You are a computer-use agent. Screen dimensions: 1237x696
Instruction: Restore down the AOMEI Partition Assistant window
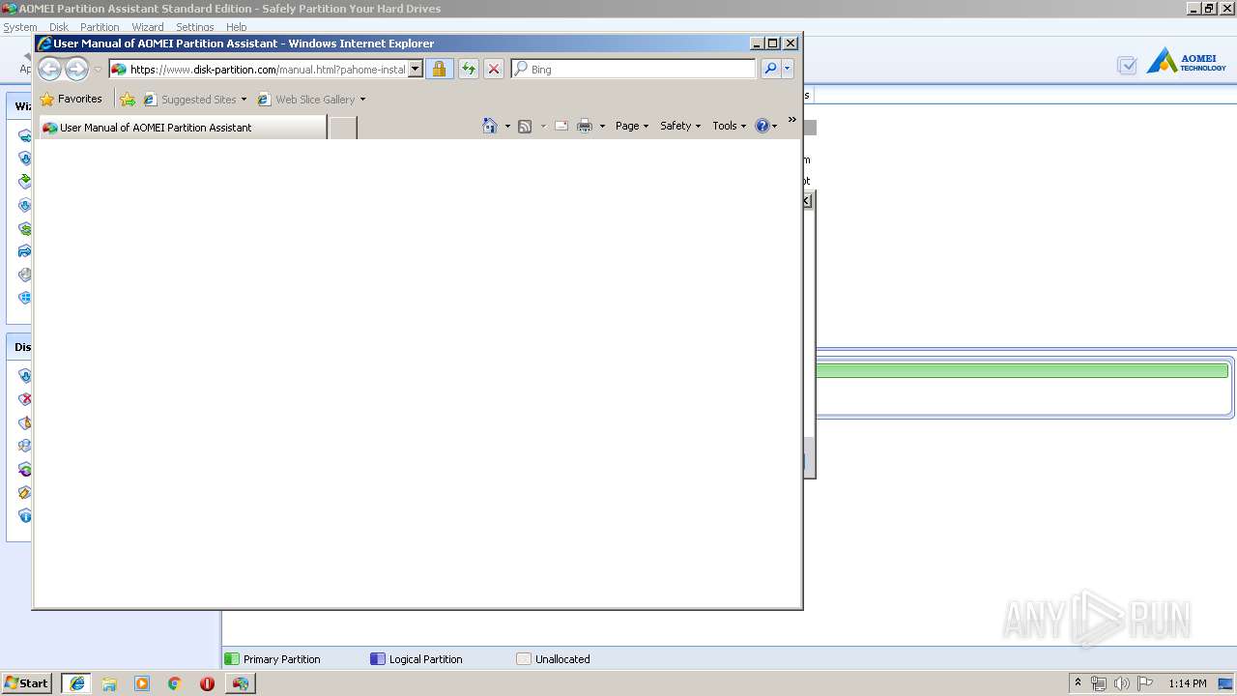pos(1209,8)
